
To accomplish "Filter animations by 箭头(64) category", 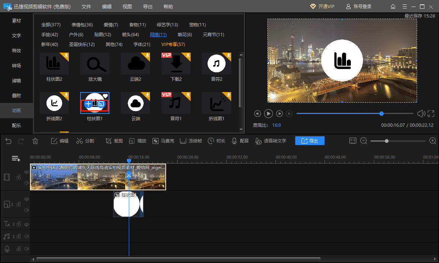I will 131,35.
